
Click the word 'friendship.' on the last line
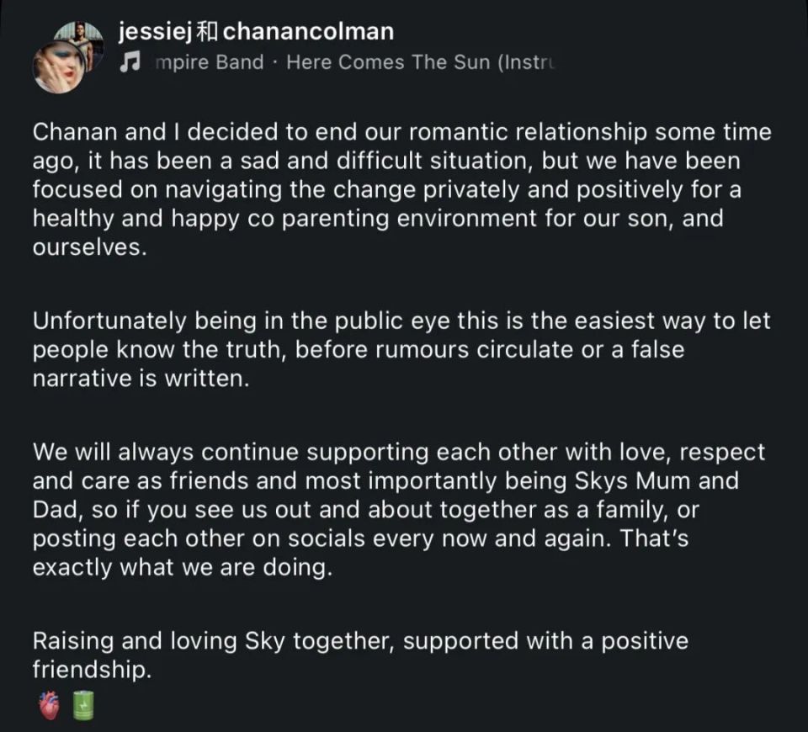point(93,670)
